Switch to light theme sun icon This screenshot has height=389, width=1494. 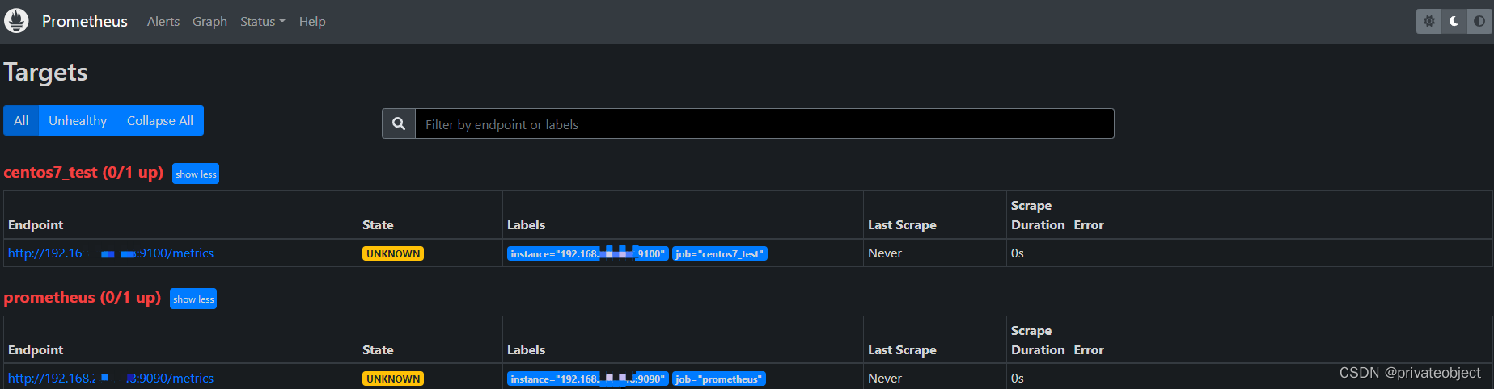1429,22
